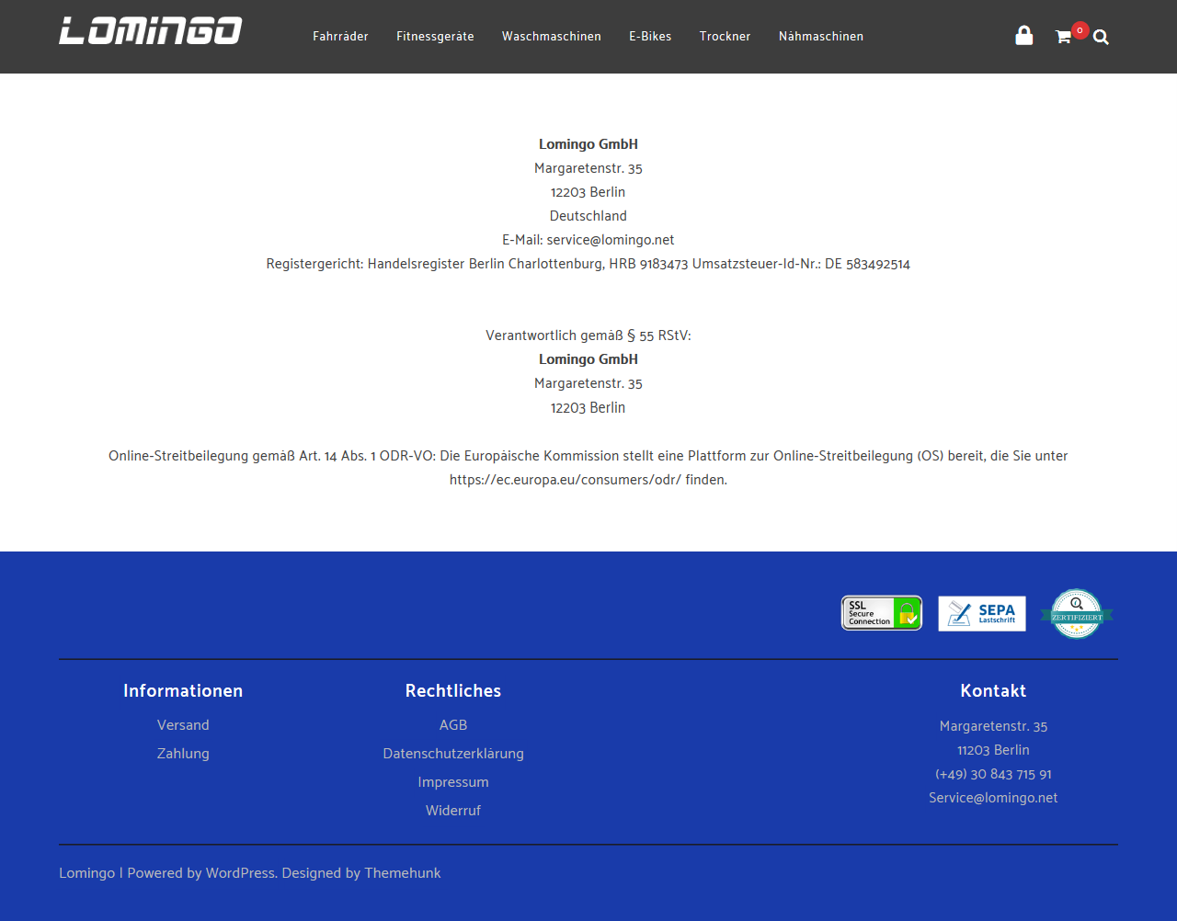Click the E-Mail: service@lomingo.net line
The height and width of the screenshot is (921, 1177).
(588, 240)
